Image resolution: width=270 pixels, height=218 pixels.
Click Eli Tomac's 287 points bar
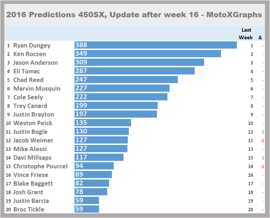pyautogui.click(x=134, y=71)
